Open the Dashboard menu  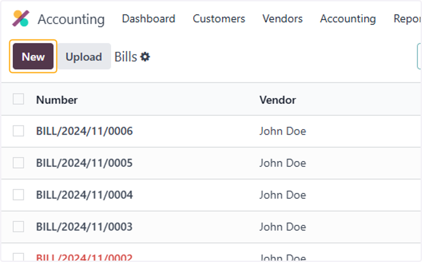tap(148, 19)
